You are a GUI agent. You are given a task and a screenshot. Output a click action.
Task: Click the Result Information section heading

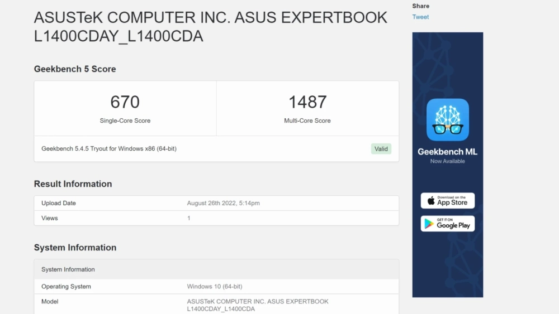coord(73,184)
